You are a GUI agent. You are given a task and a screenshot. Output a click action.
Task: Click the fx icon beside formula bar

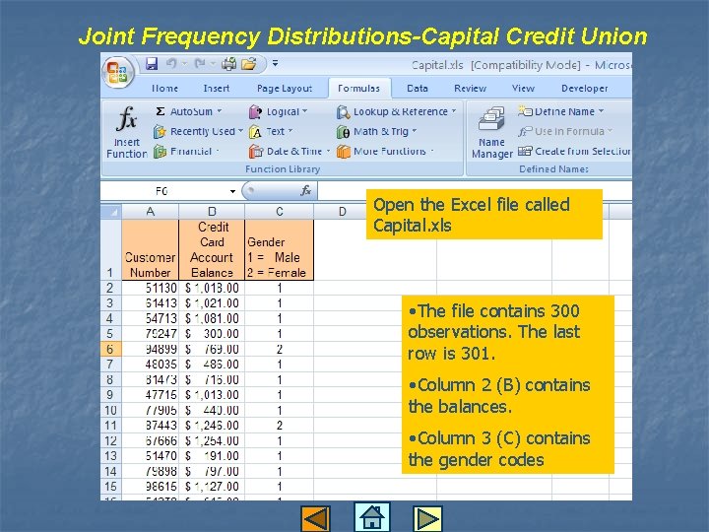tap(305, 190)
